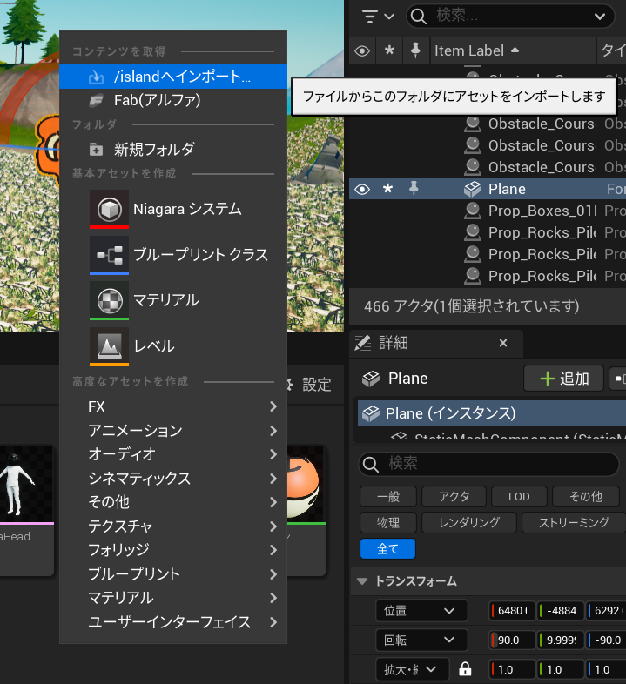Click the rotation X value 90.0 field
Screen dimensions: 626x684
coord(512,640)
